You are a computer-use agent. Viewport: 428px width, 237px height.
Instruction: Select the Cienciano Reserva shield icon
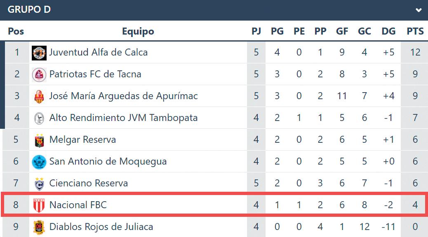pos(39,184)
